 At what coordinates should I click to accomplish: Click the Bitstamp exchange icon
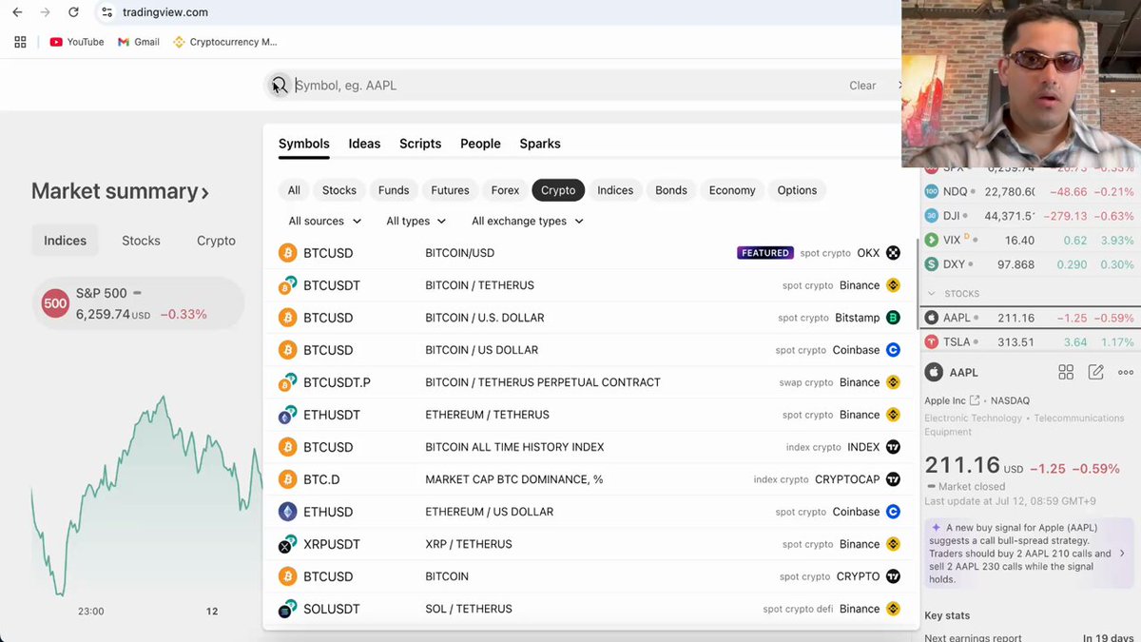pos(893,318)
